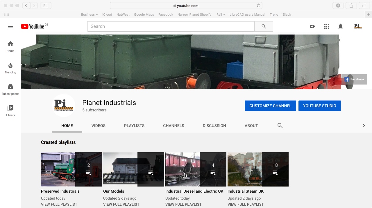Open the Slack bookmark
The image size is (372, 208).
(x=287, y=15)
